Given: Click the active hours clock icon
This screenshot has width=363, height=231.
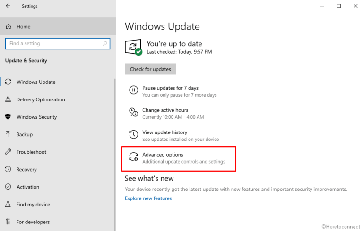Looking at the screenshot, I should [134, 112].
